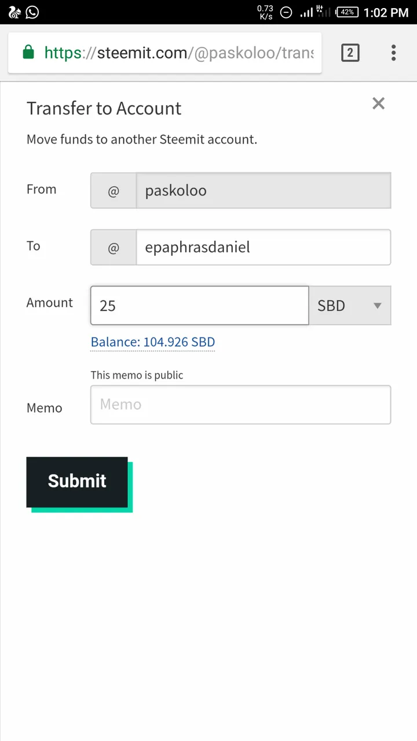Tap the green secure padlock icon

tap(28, 53)
